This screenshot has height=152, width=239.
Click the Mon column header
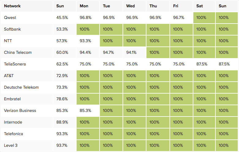click(84, 6)
